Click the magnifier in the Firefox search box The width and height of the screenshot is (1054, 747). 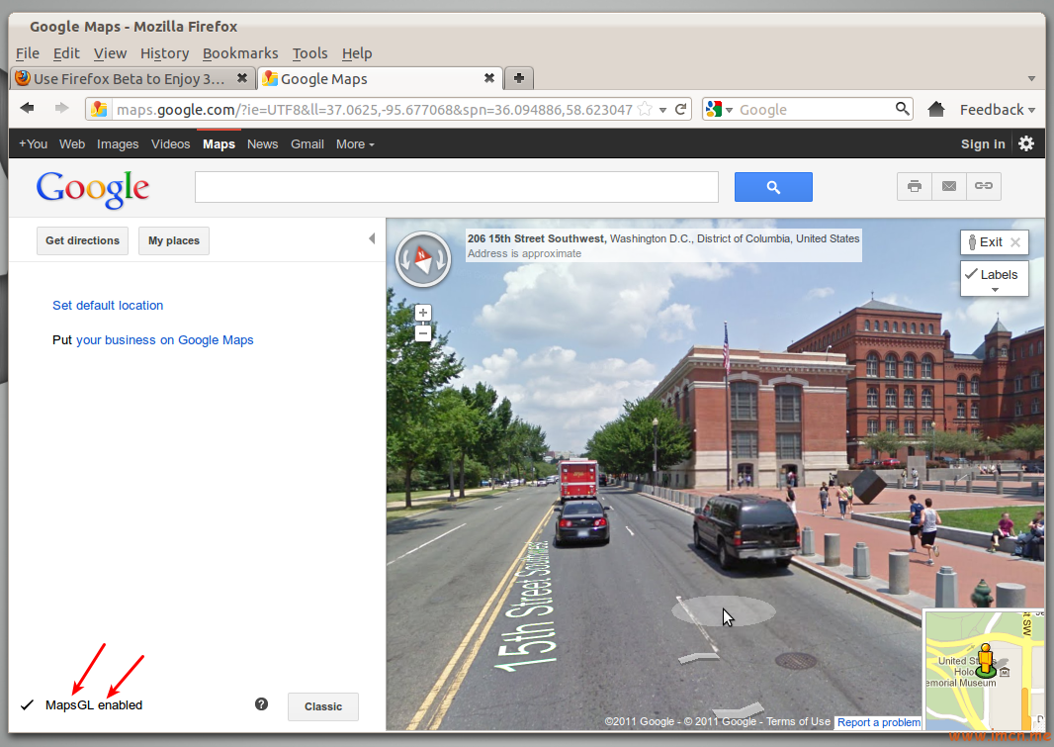tap(902, 108)
